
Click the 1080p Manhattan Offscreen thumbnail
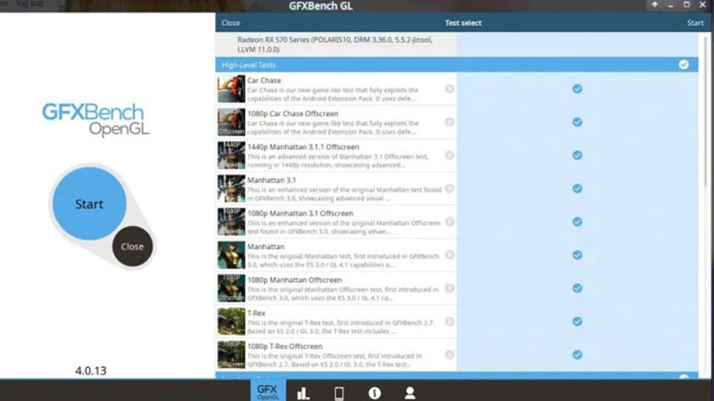(x=231, y=288)
